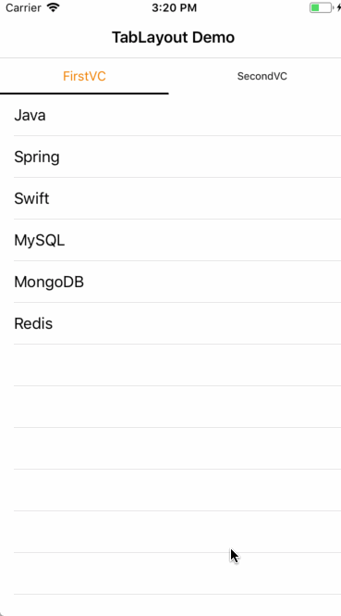Pick the Redis list item
This screenshot has height=616, width=341.
170,323
